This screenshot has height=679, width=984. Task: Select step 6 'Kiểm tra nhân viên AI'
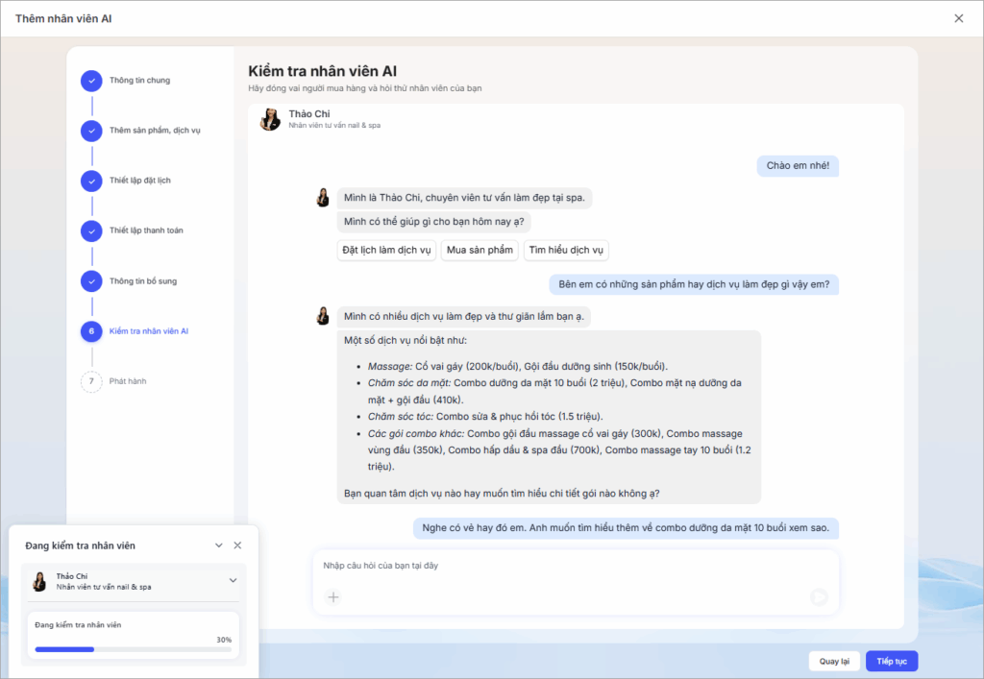click(x=91, y=331)
